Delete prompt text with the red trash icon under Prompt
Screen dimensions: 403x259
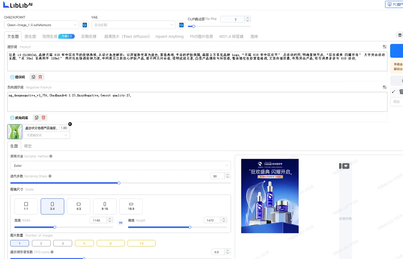40,77
